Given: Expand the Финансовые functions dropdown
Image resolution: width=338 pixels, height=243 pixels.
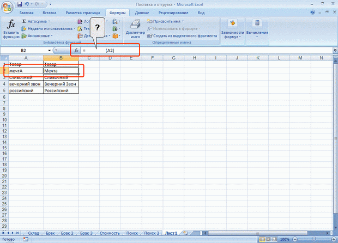Looking at the screenshot, I should pyautogui.click(x=52, y=36).
